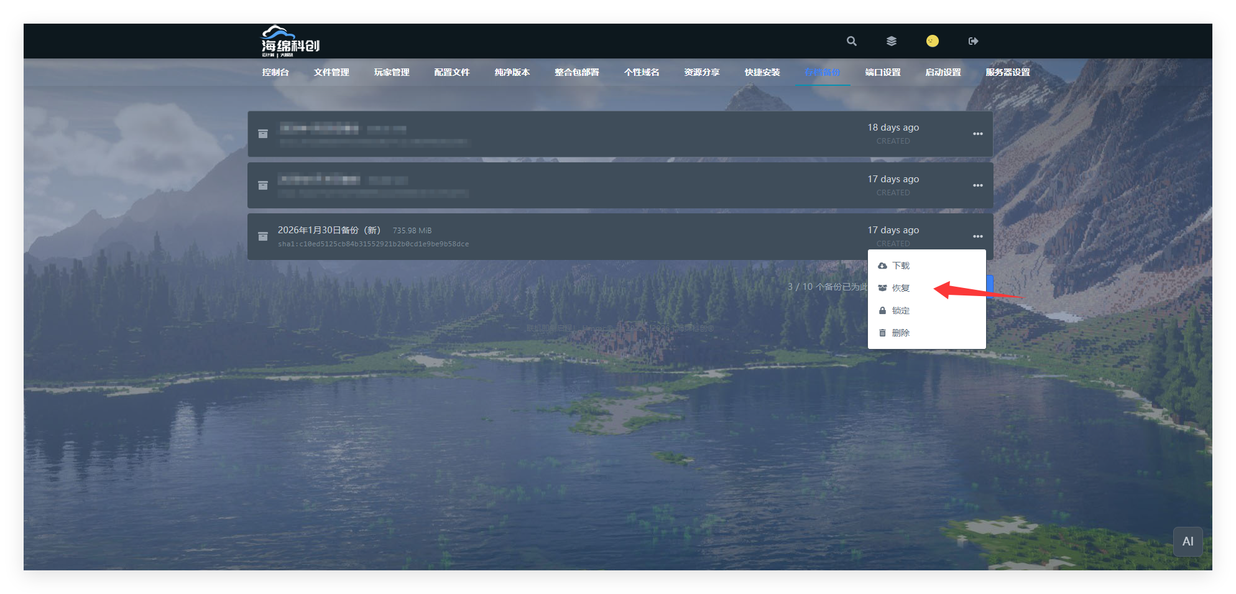Open the 文件管理 tab
1236x594 pixels.
coord(331,72)
